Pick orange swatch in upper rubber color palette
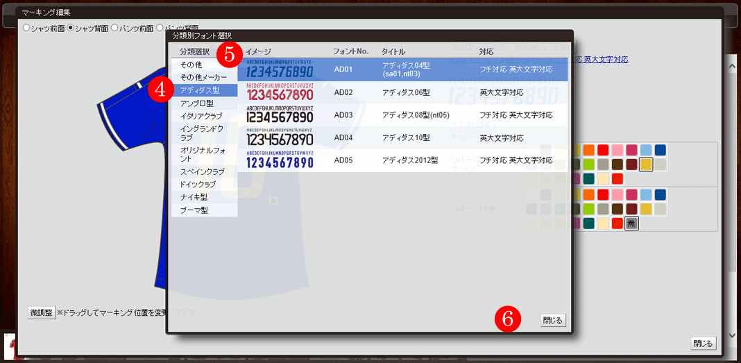Image resolution: width=741 pixels, height=363 pixels. tap(589, 151)
